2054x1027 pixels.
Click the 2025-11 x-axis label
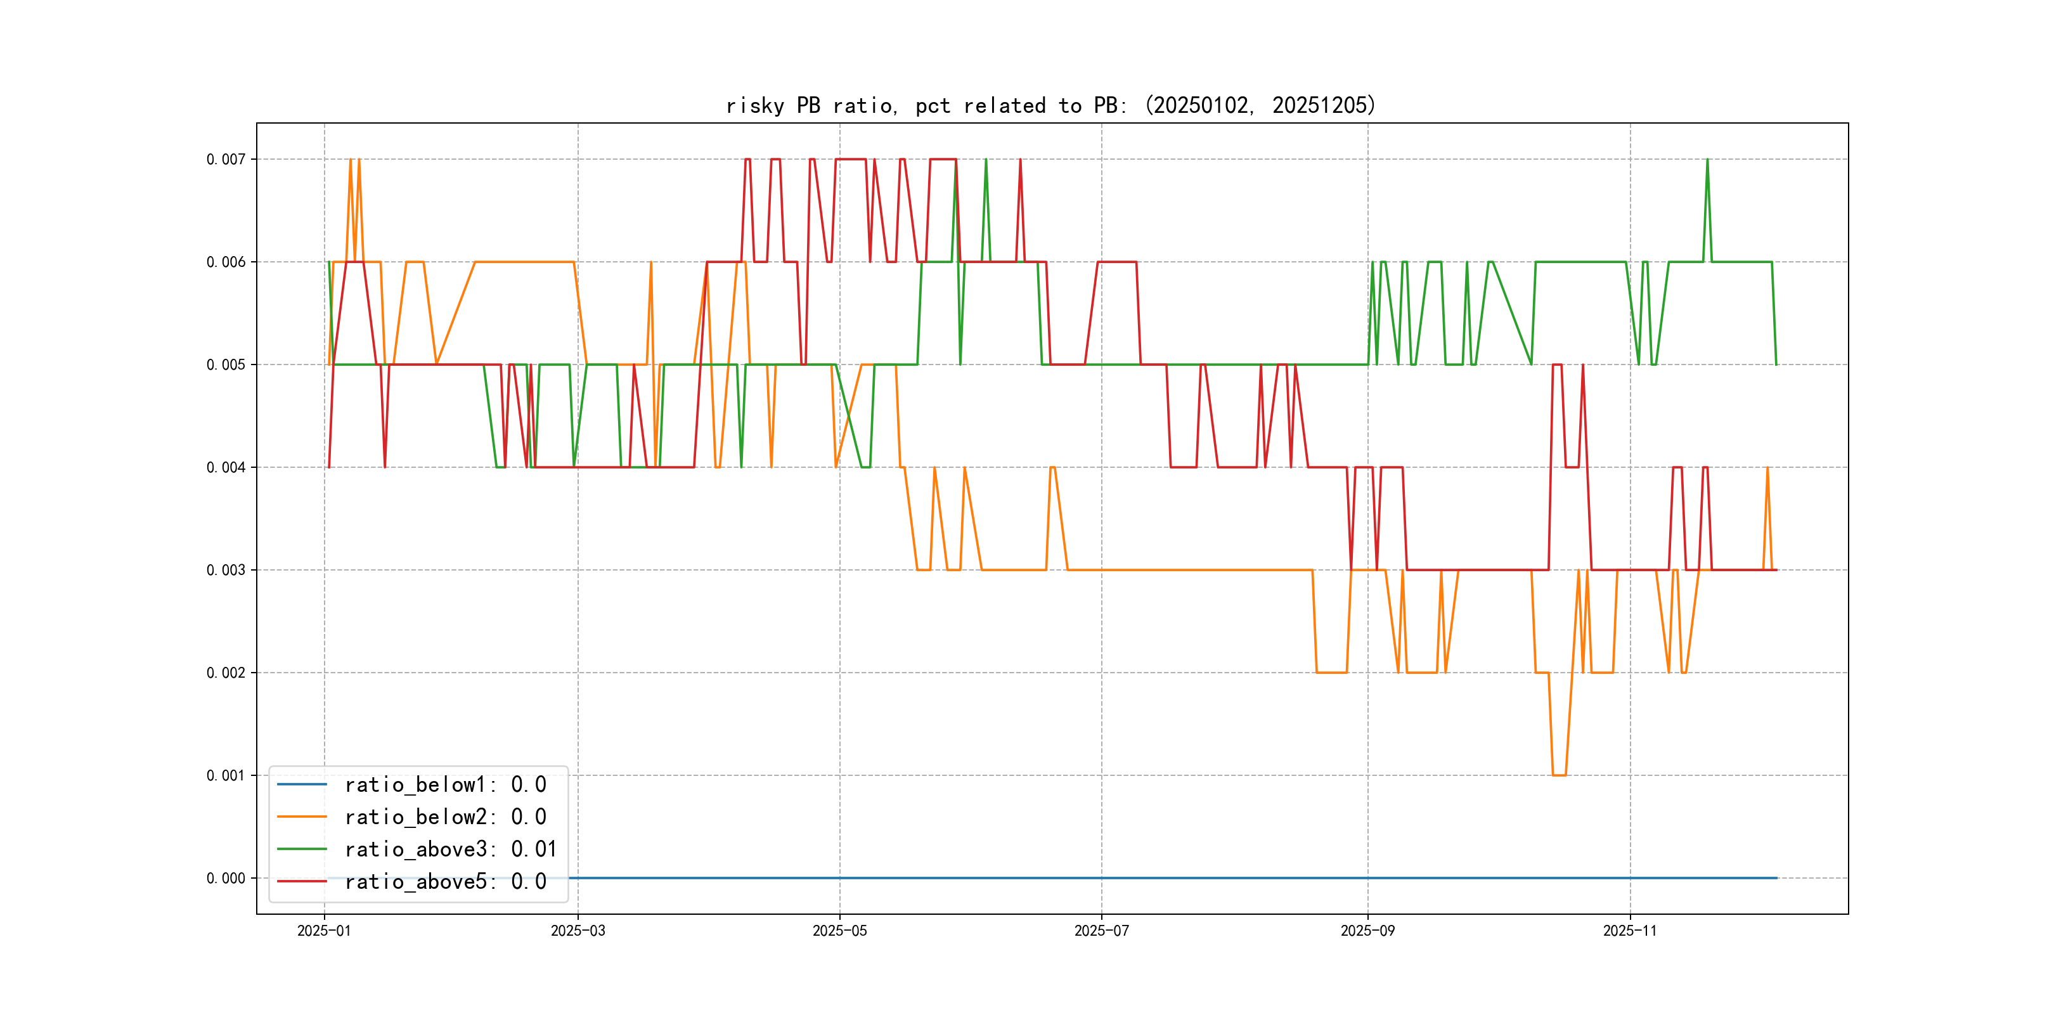(x=1630, y=931)
